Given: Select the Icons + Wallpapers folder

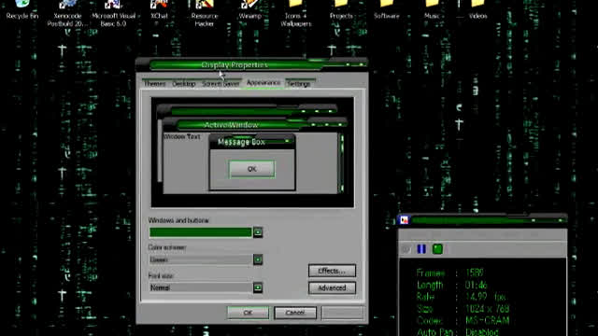Looking at the screenshot, I should tap(296, 13).
